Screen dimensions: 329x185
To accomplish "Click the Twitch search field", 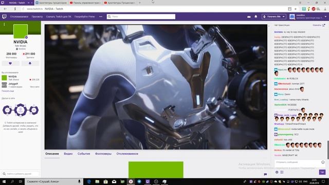I will pyautogui.click(x=141, y=16).
